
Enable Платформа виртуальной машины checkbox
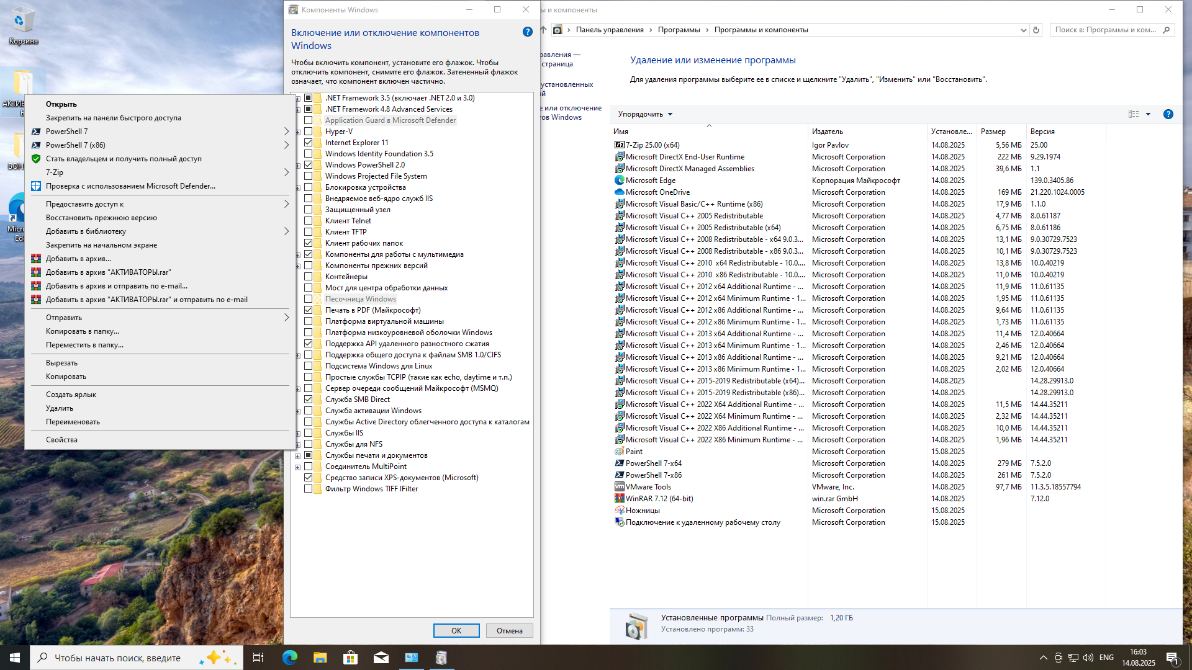[309, 321]
